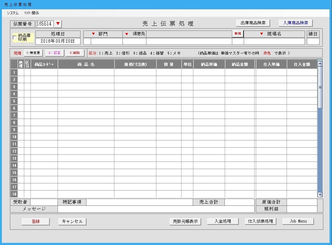Select row header 10 in the grid

pyautogui.click(x=14, y=137)
